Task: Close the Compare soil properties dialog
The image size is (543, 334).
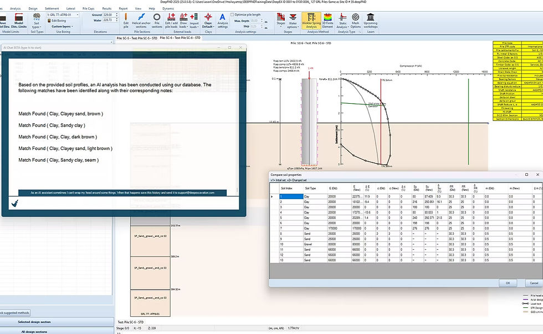Action: tap(537, 174)
